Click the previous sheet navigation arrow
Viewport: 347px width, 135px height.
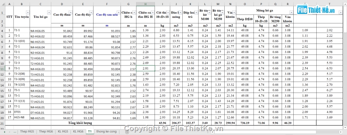coord(4,132)
